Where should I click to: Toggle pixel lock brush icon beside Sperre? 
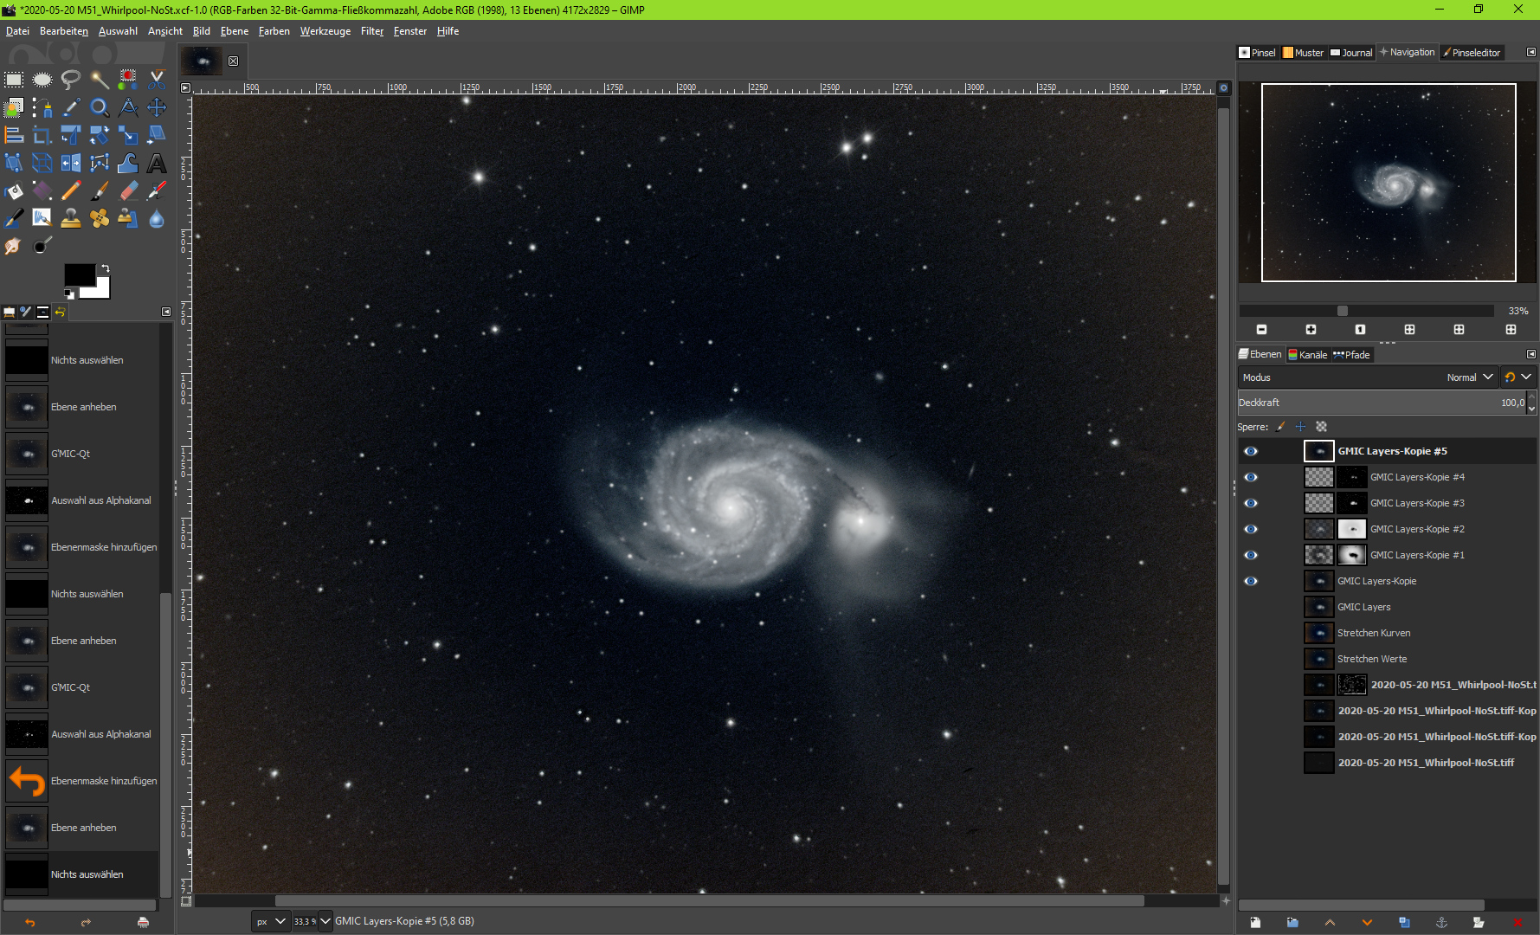[1280, 427]
